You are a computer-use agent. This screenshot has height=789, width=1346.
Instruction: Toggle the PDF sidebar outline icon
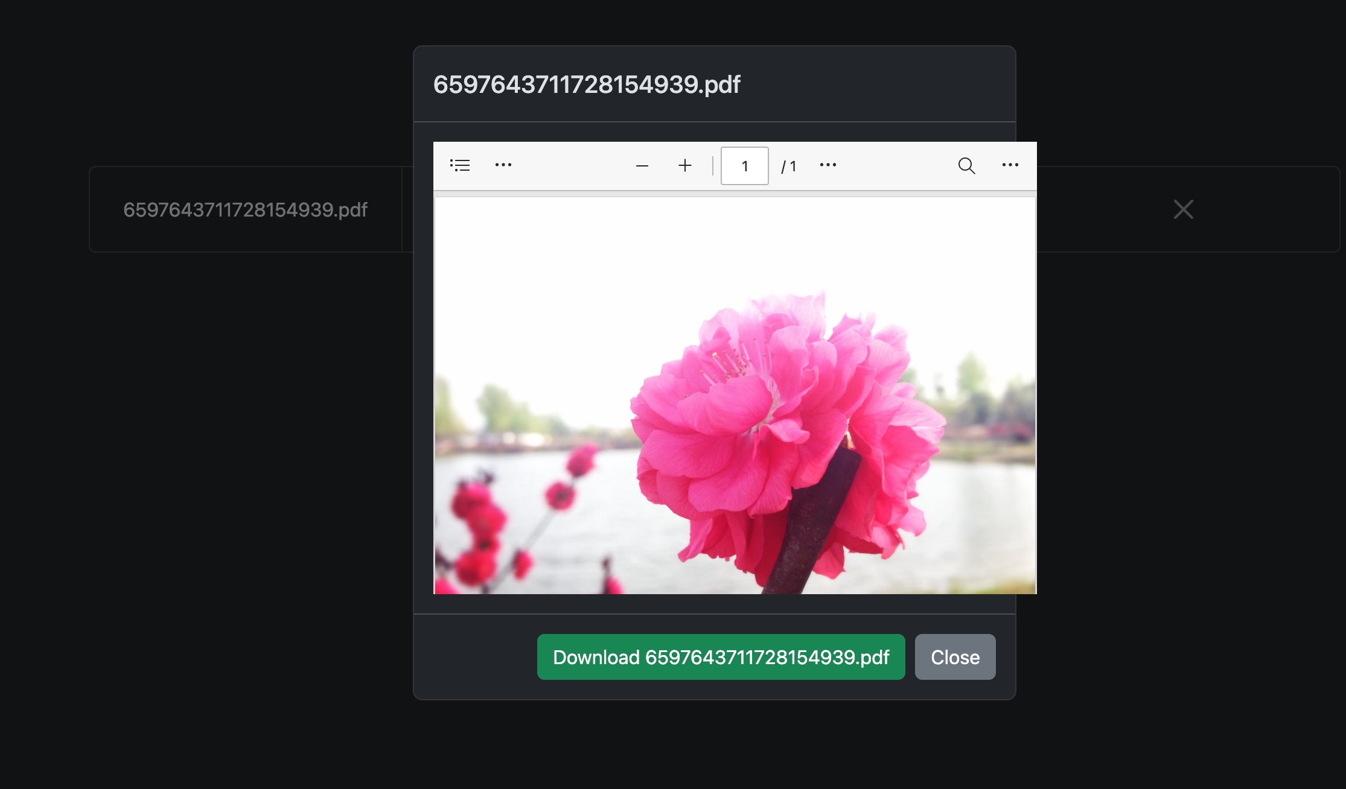(460, 165)
